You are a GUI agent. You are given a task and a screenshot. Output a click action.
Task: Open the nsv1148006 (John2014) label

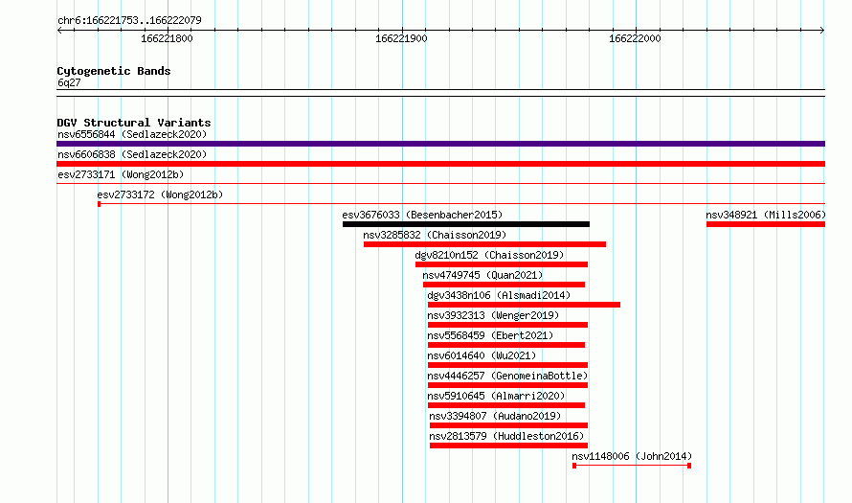coord(632,456)
